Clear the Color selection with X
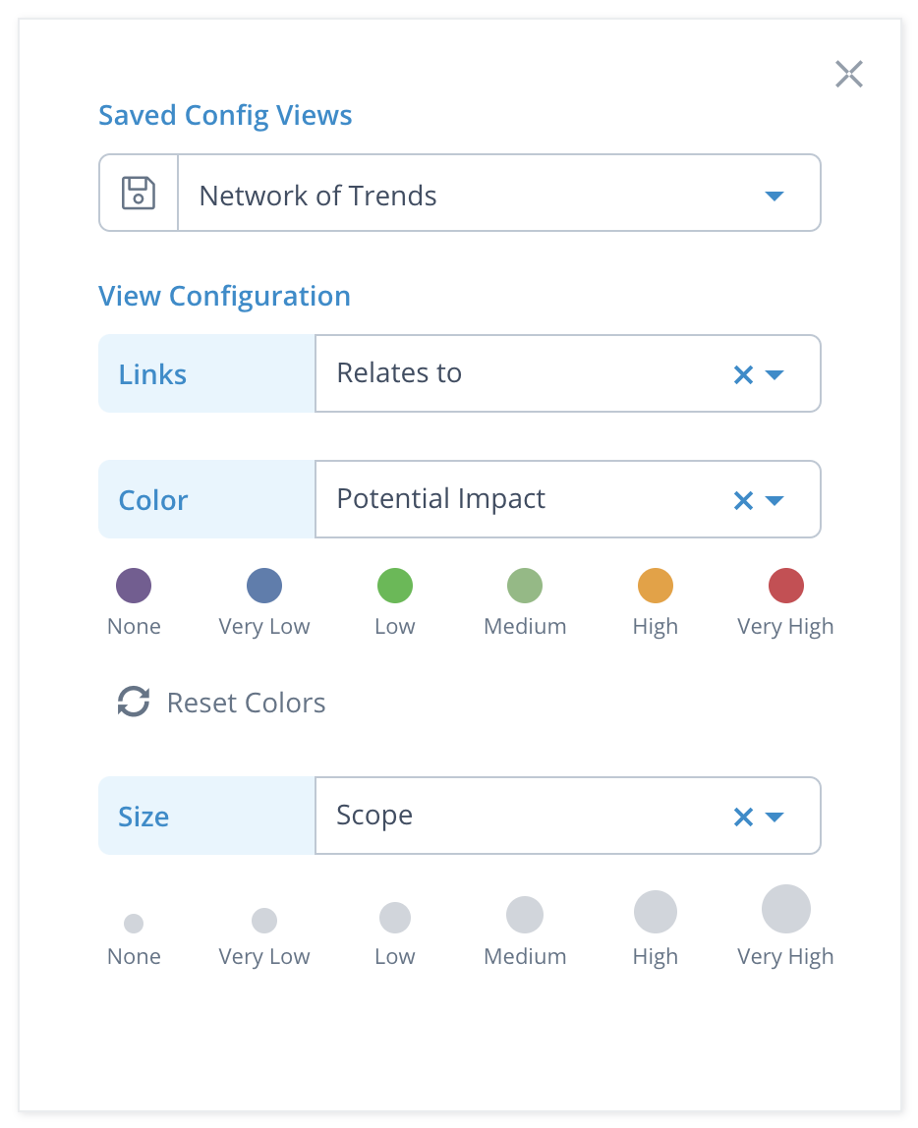918x1128 pixels. (x=743, y=500)
